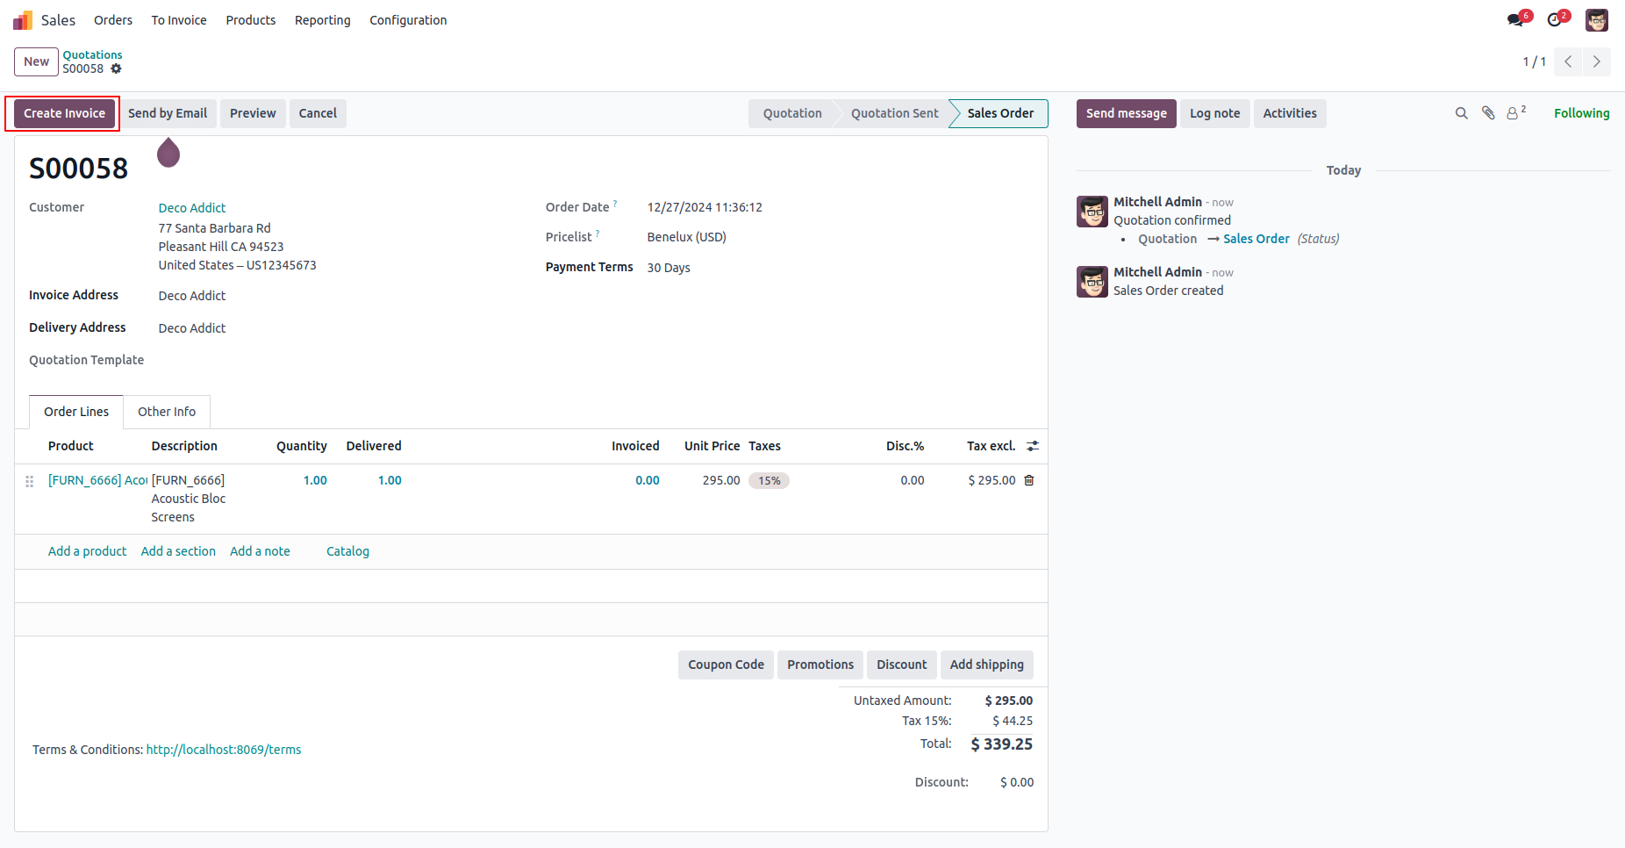Sort by the Product column header
1625x848 pixels.
(x=70, y=446)
